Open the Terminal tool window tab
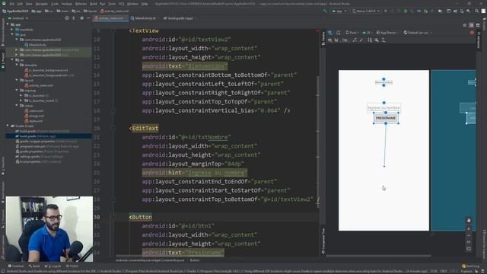The width and height of the screenshot is (487, 274). 16,266
